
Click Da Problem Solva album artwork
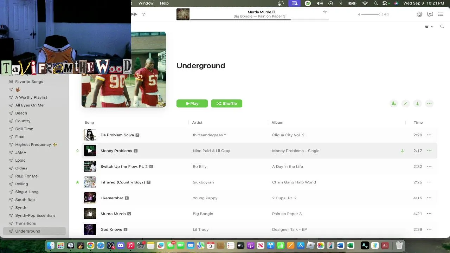(x=90, y=135)
